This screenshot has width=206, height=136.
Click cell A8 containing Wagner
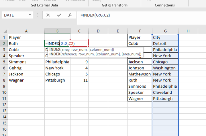click(26, 80)
